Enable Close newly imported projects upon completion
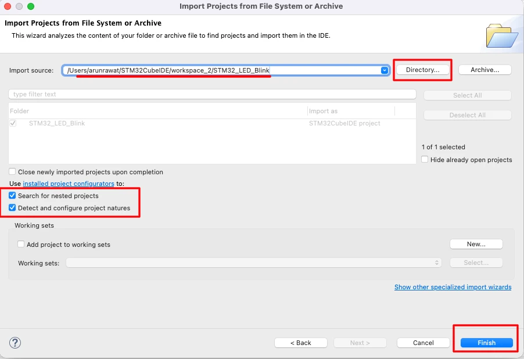The height and width of the screenshot is (359, 524). 12,172
